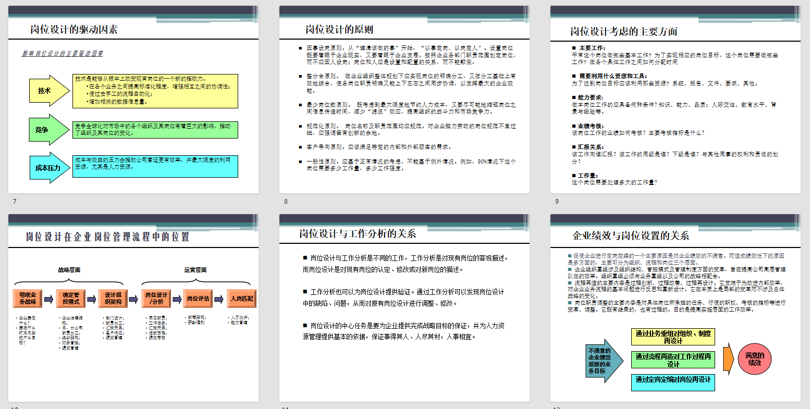The width and height of the screenshot is (810, 409).
Task: Click heading 汇报关系 on slide 9
Action: (591, 147)
